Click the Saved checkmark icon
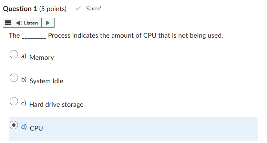The width and height of the screenshot is (267, 143). (79, 9)
